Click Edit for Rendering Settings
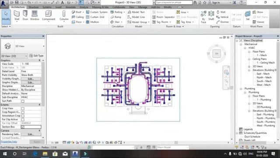The image size is (280, 158). click(x=31, y=134)
